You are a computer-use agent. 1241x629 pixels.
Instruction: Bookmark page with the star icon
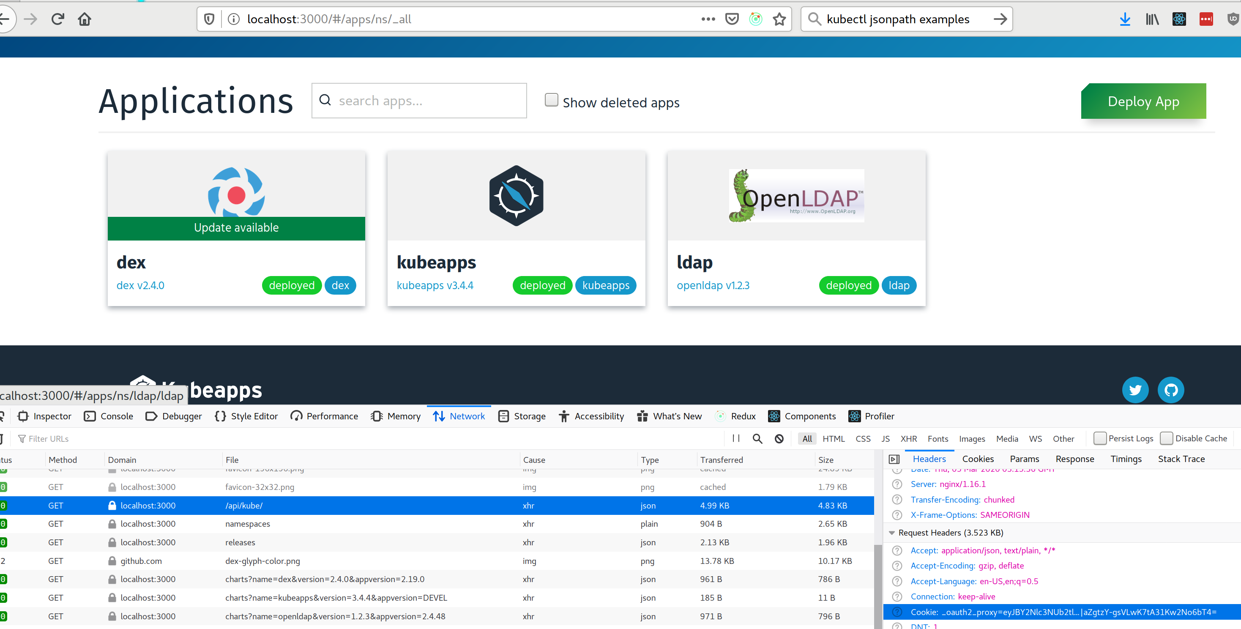pyautogui.click(x=779, y=19)
